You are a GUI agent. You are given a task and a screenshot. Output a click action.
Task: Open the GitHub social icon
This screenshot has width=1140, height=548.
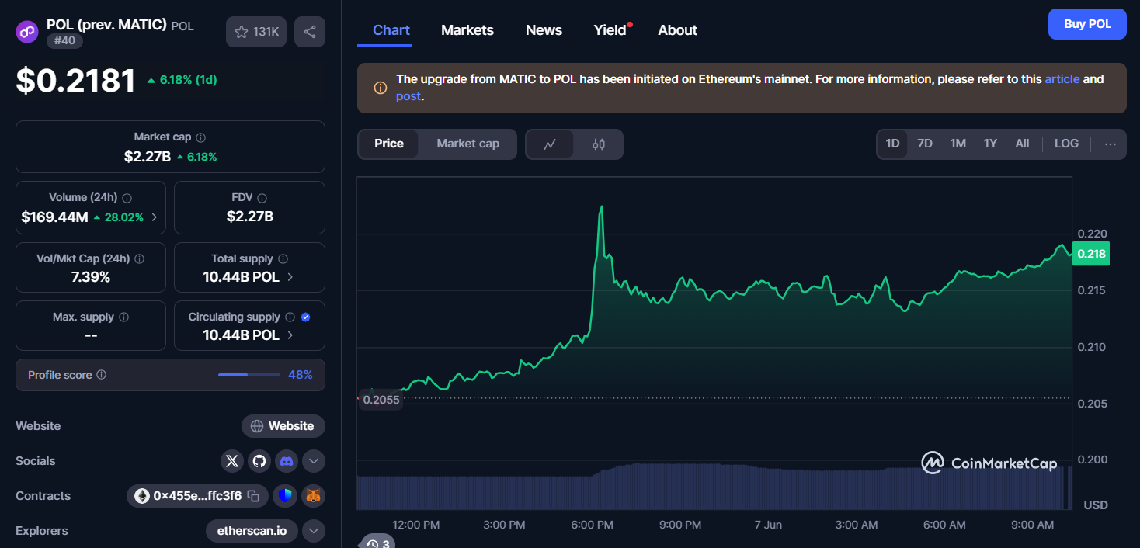click(x=259, y=461)
